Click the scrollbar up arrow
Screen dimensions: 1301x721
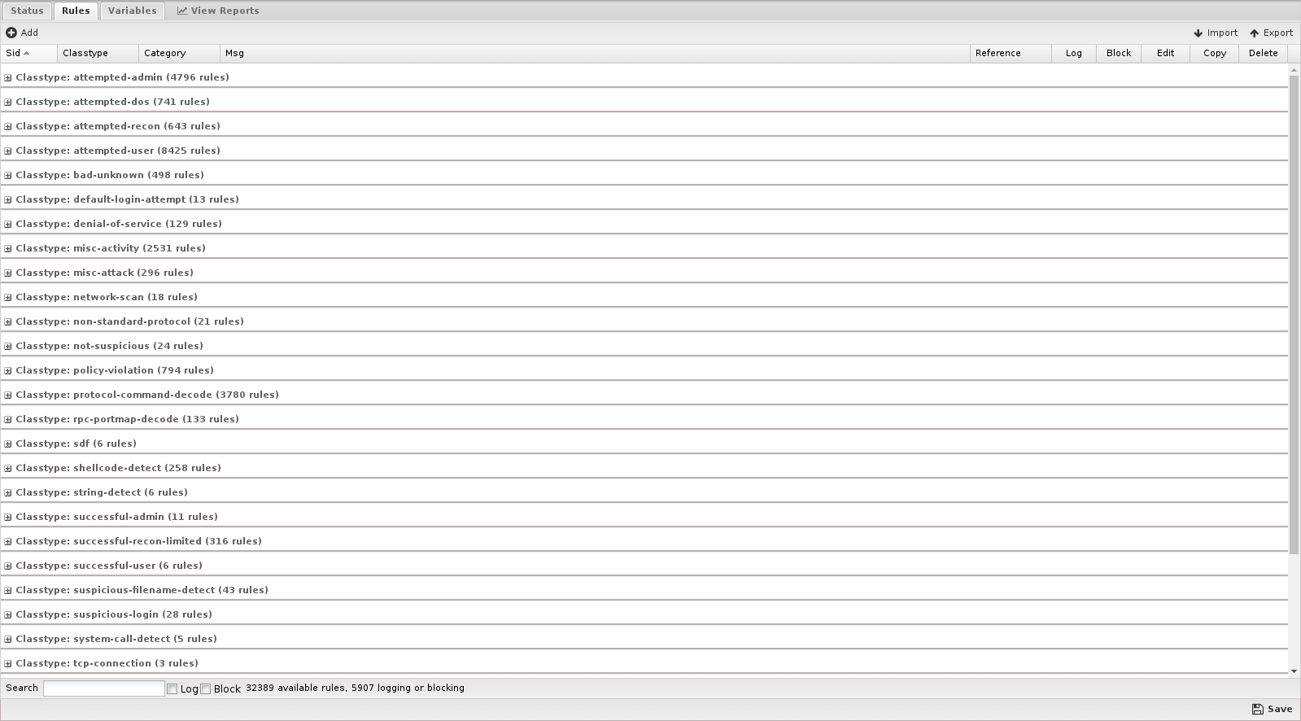click(x=1294, y=69)
